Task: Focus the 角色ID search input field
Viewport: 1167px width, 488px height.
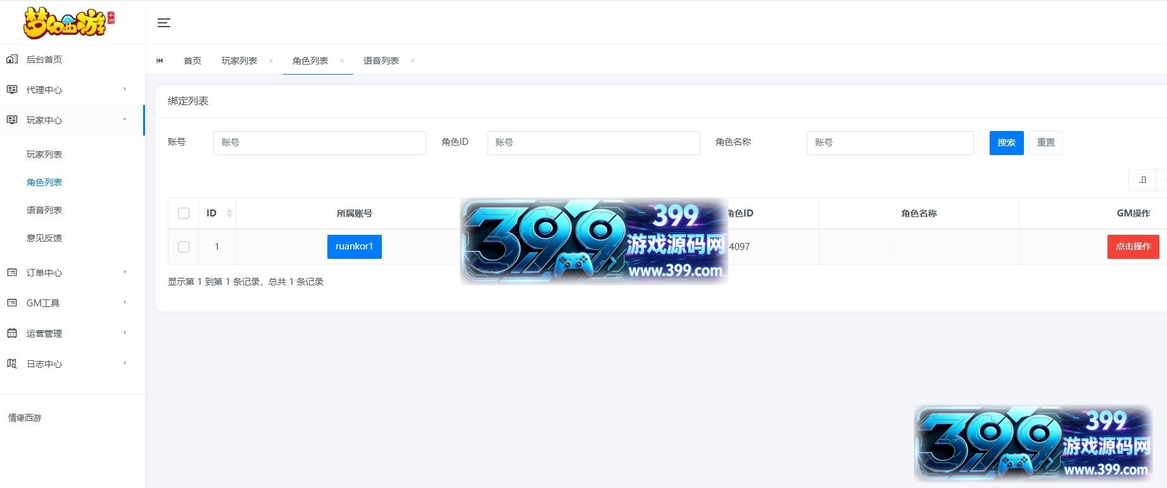Action: (594, 143)
